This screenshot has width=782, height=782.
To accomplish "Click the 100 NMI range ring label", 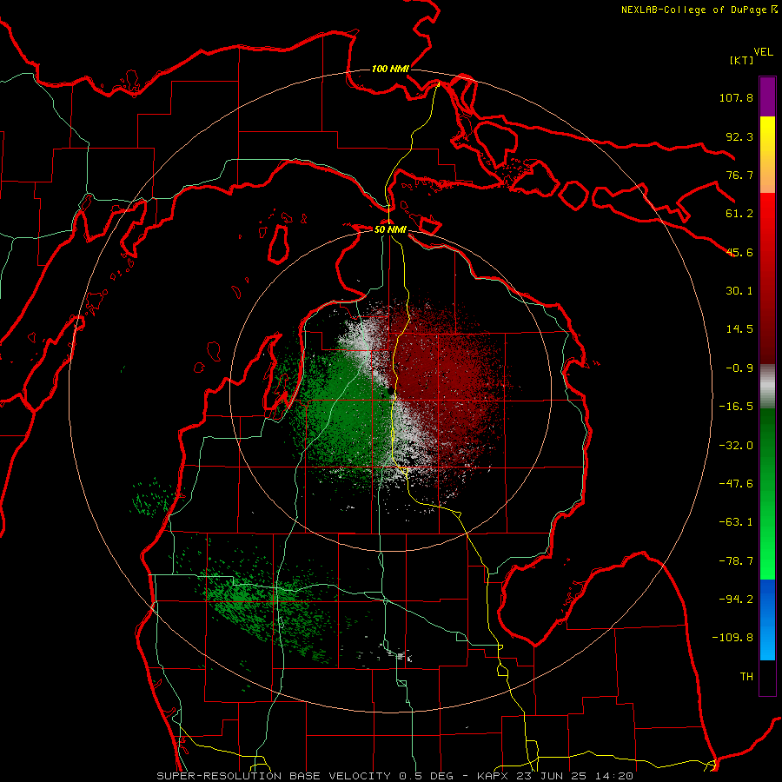I will pyautogui.click(x=390, y=69).
